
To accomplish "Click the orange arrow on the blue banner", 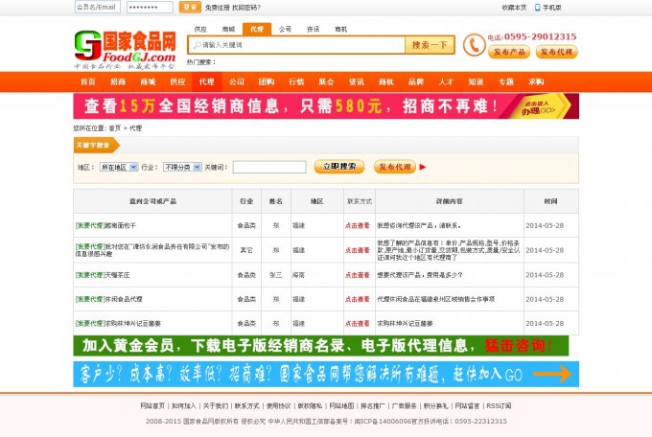I will (551, 374).
